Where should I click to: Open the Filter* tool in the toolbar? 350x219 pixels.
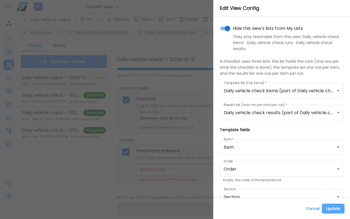click(x=144, y=19)
